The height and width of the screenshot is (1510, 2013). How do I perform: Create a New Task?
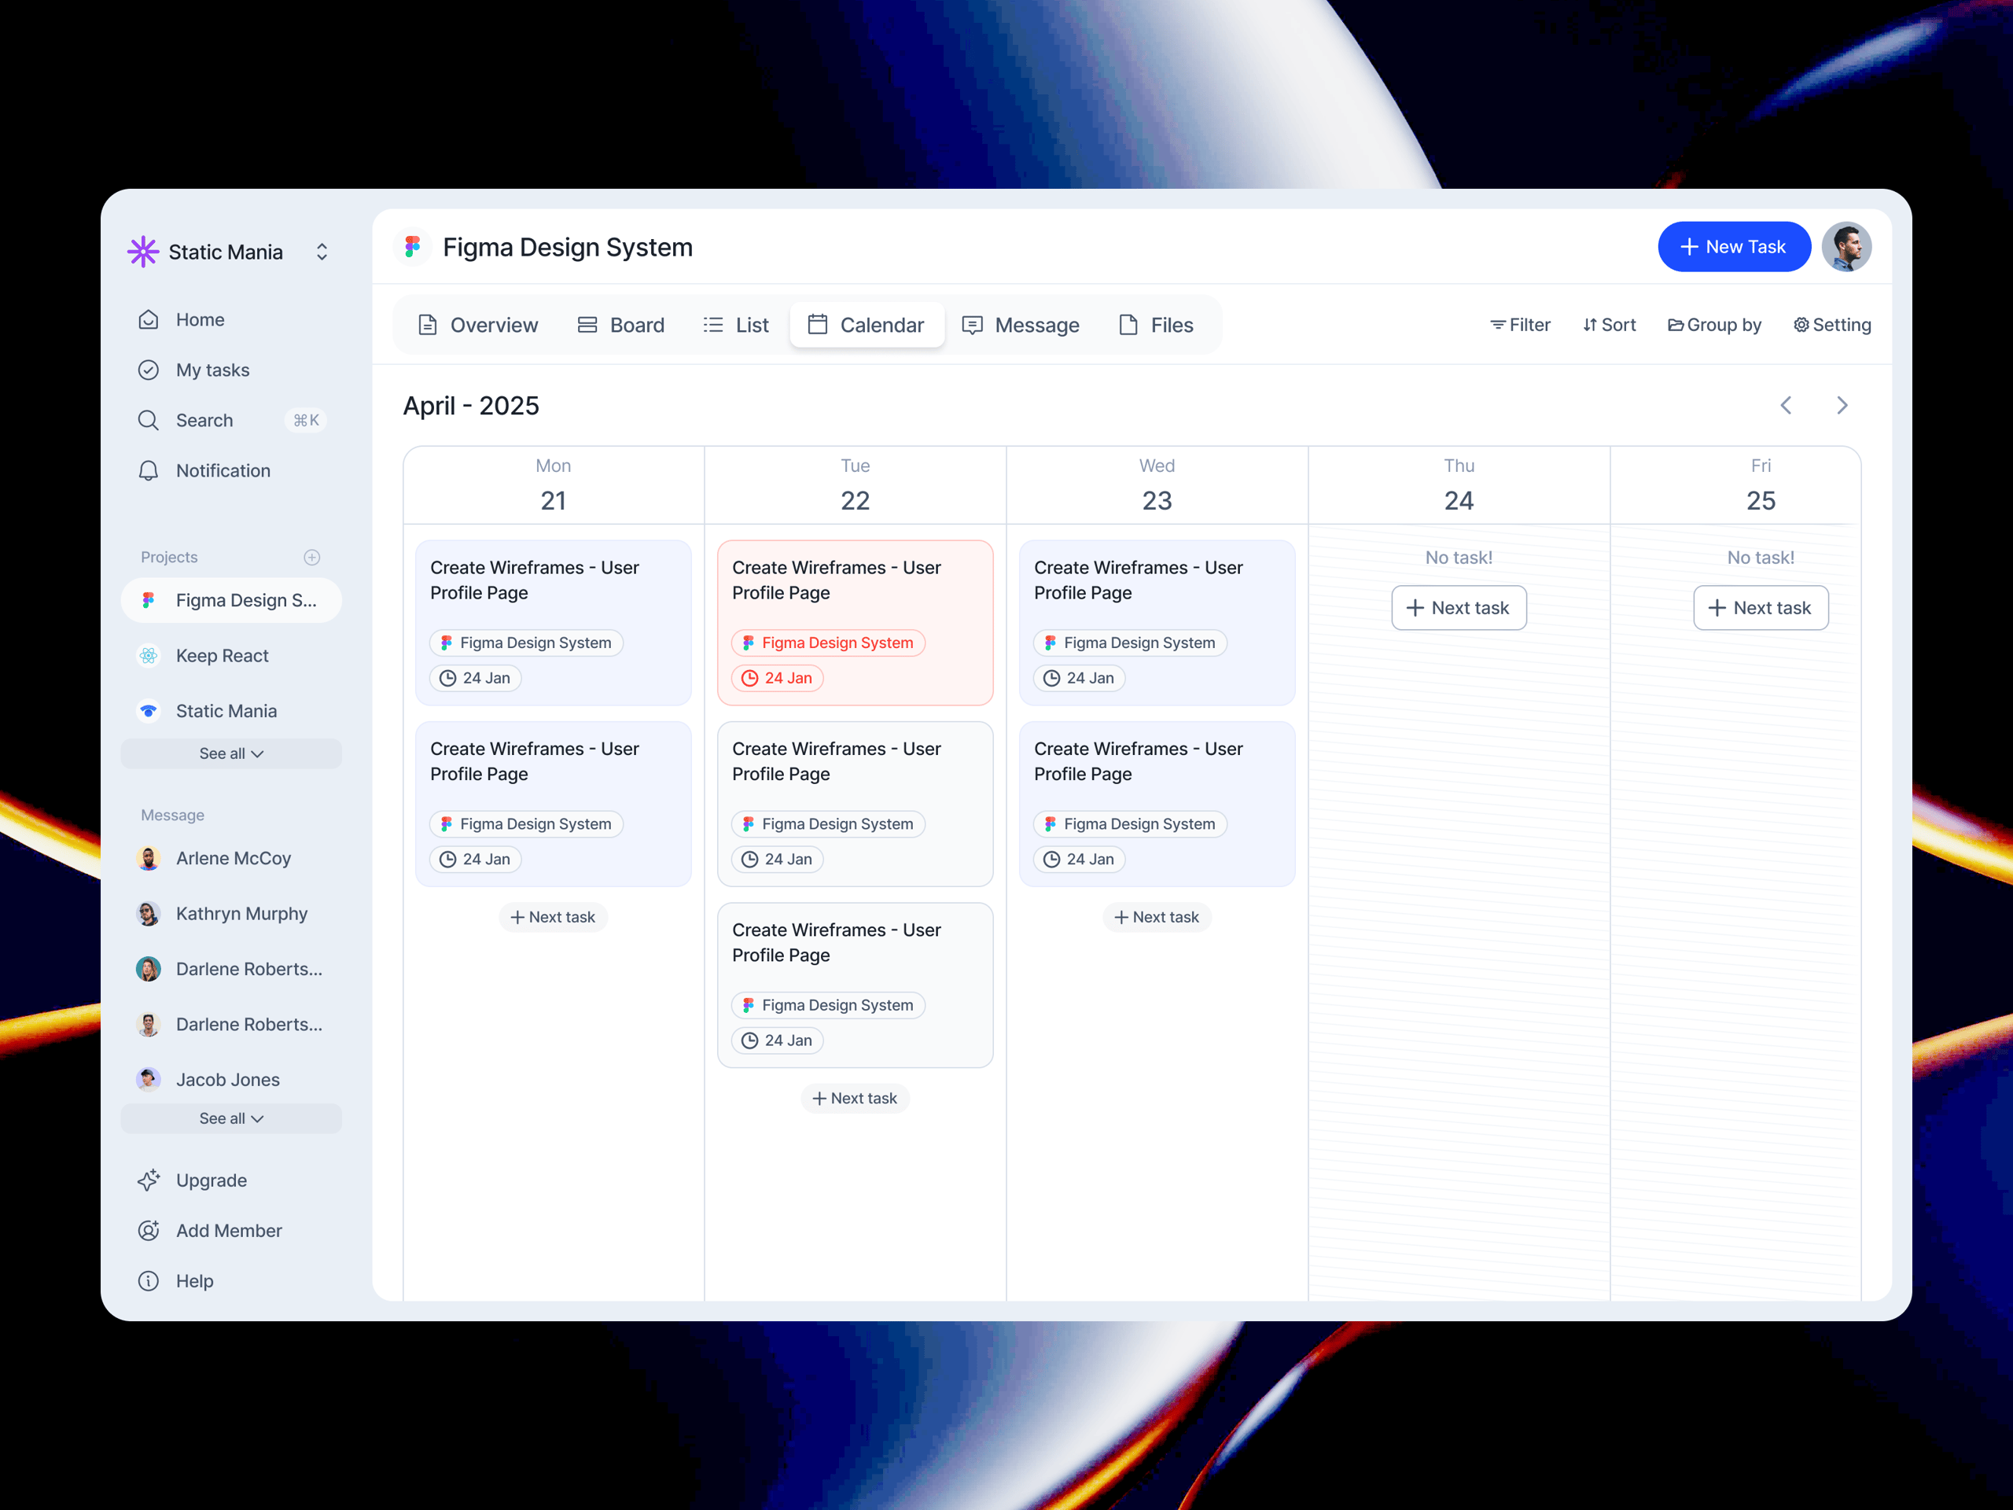[x=1734, y=247]
